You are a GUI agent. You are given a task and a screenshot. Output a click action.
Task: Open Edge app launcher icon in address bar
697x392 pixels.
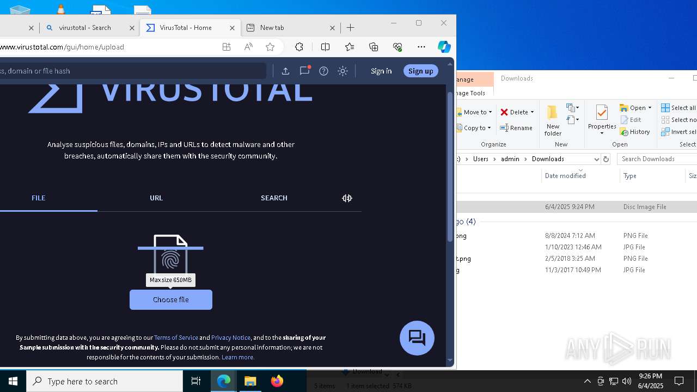click(227, 47)
